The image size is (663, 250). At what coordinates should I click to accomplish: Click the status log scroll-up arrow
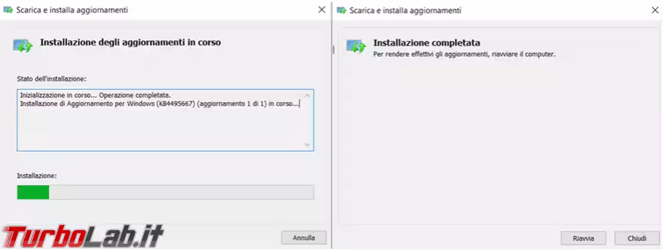[307, 95]
